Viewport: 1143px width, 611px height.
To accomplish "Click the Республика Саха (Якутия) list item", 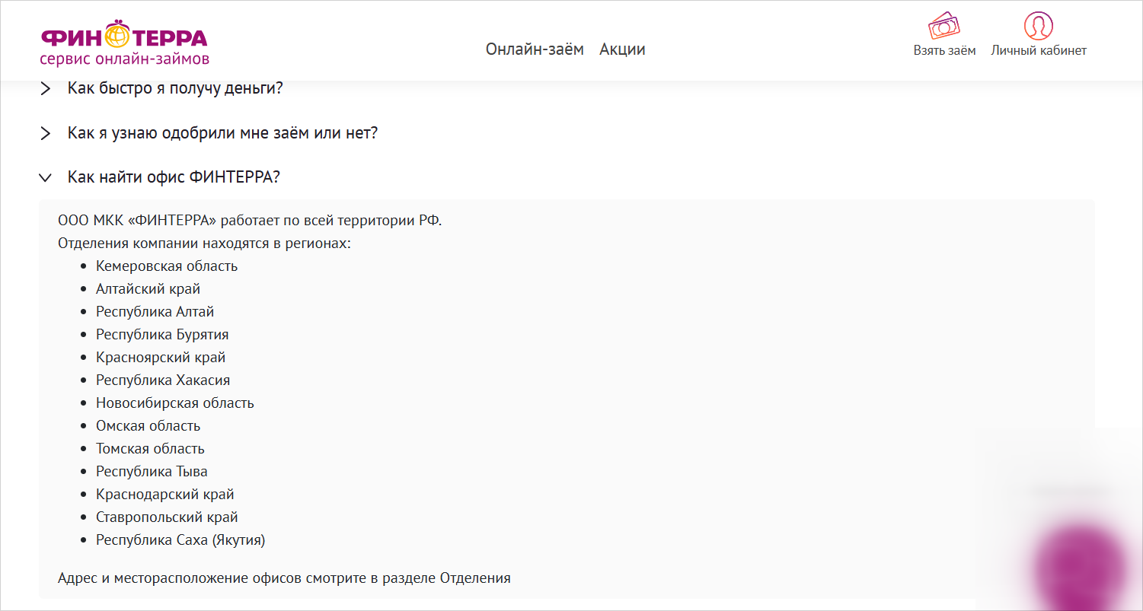I will coord(180,540).
